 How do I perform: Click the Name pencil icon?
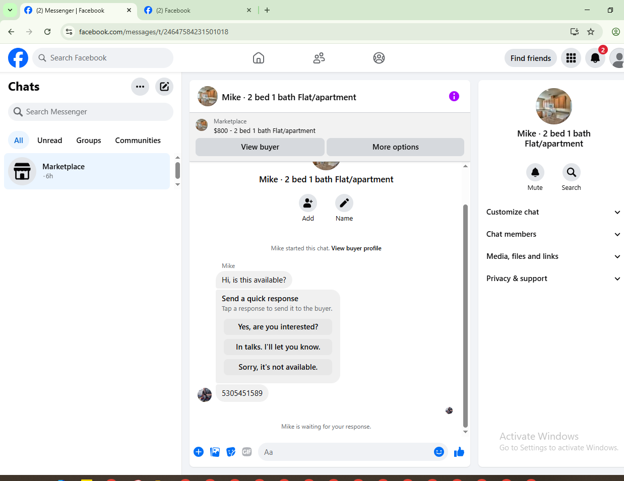coord(344,203)
